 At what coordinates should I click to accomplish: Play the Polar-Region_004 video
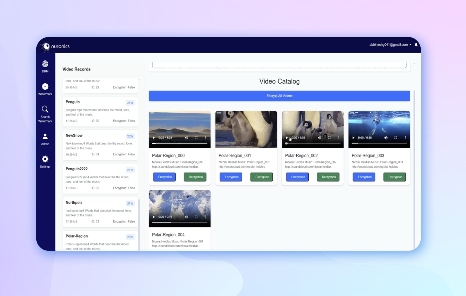click(154, 217)
